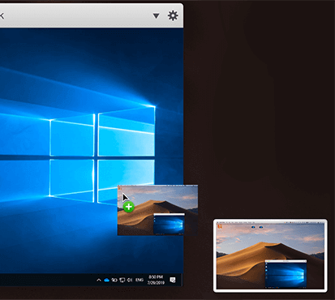Click the speaker volume icon in the tray
Viewport: 335px width, 300px height.
[130, 280]
